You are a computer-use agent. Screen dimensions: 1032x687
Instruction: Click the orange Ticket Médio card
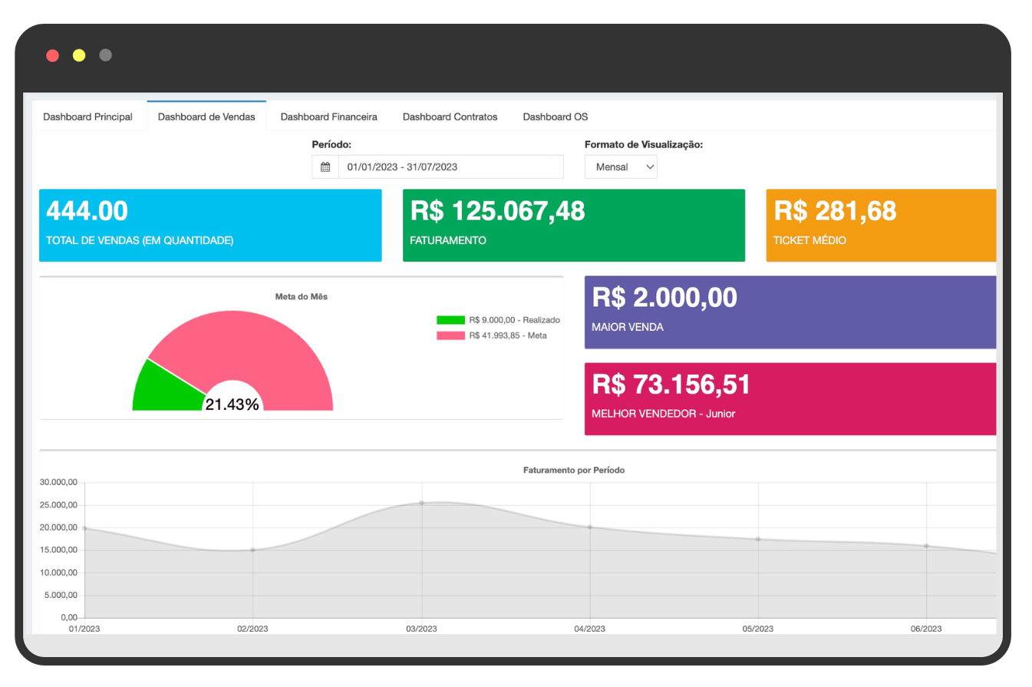pyautogui.click(x=880, y=226)
